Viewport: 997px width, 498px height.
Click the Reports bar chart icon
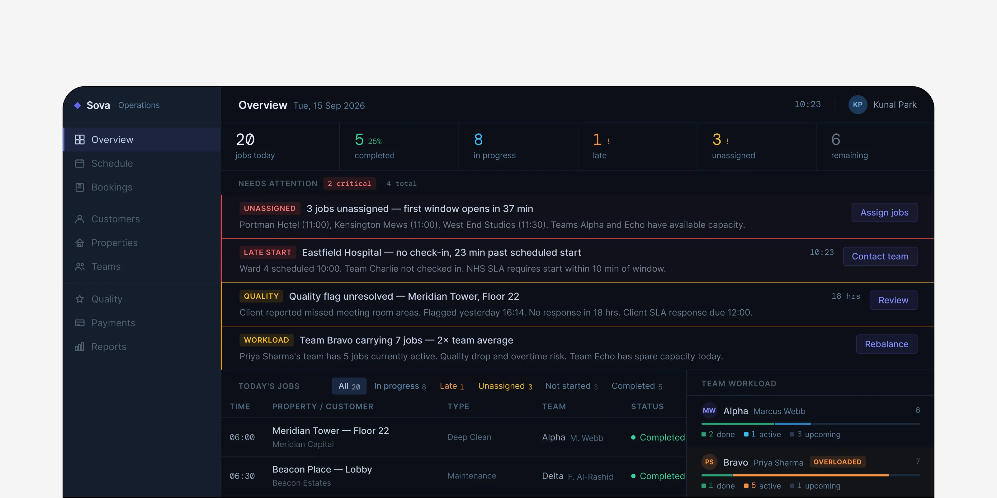click(79, 347)
